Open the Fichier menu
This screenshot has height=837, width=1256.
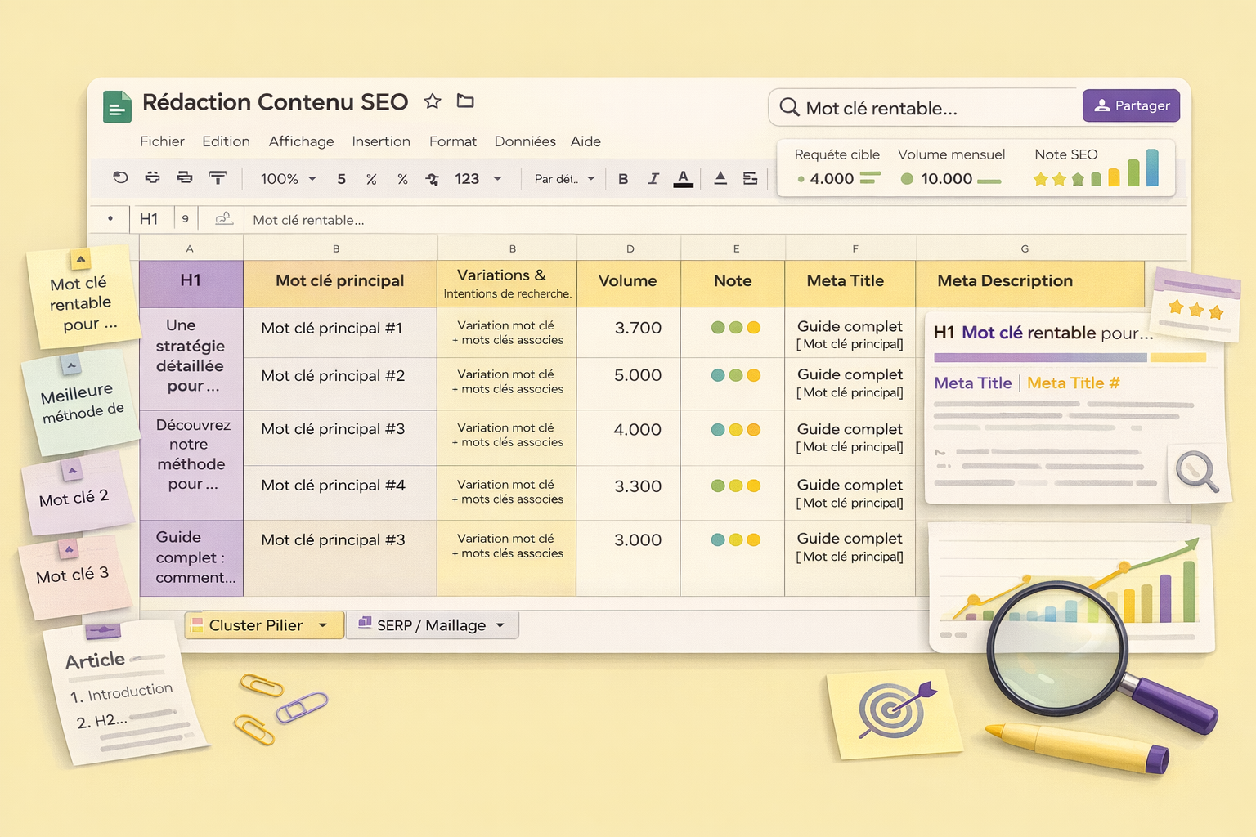pyautogui.click(x=162, y=141)
